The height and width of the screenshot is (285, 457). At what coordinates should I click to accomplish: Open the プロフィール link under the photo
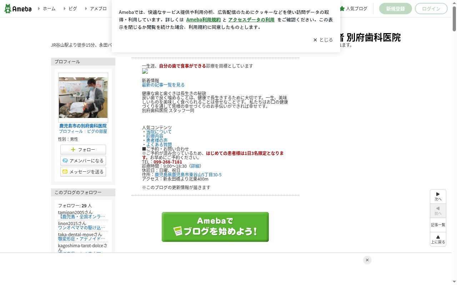coord(71,131)
